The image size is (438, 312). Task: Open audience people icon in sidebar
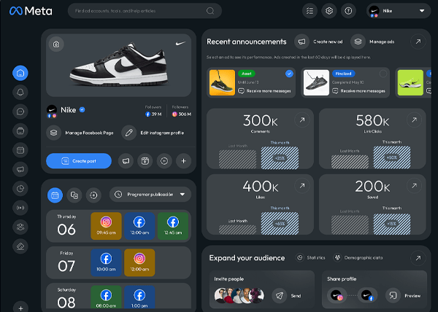[20, 227]
